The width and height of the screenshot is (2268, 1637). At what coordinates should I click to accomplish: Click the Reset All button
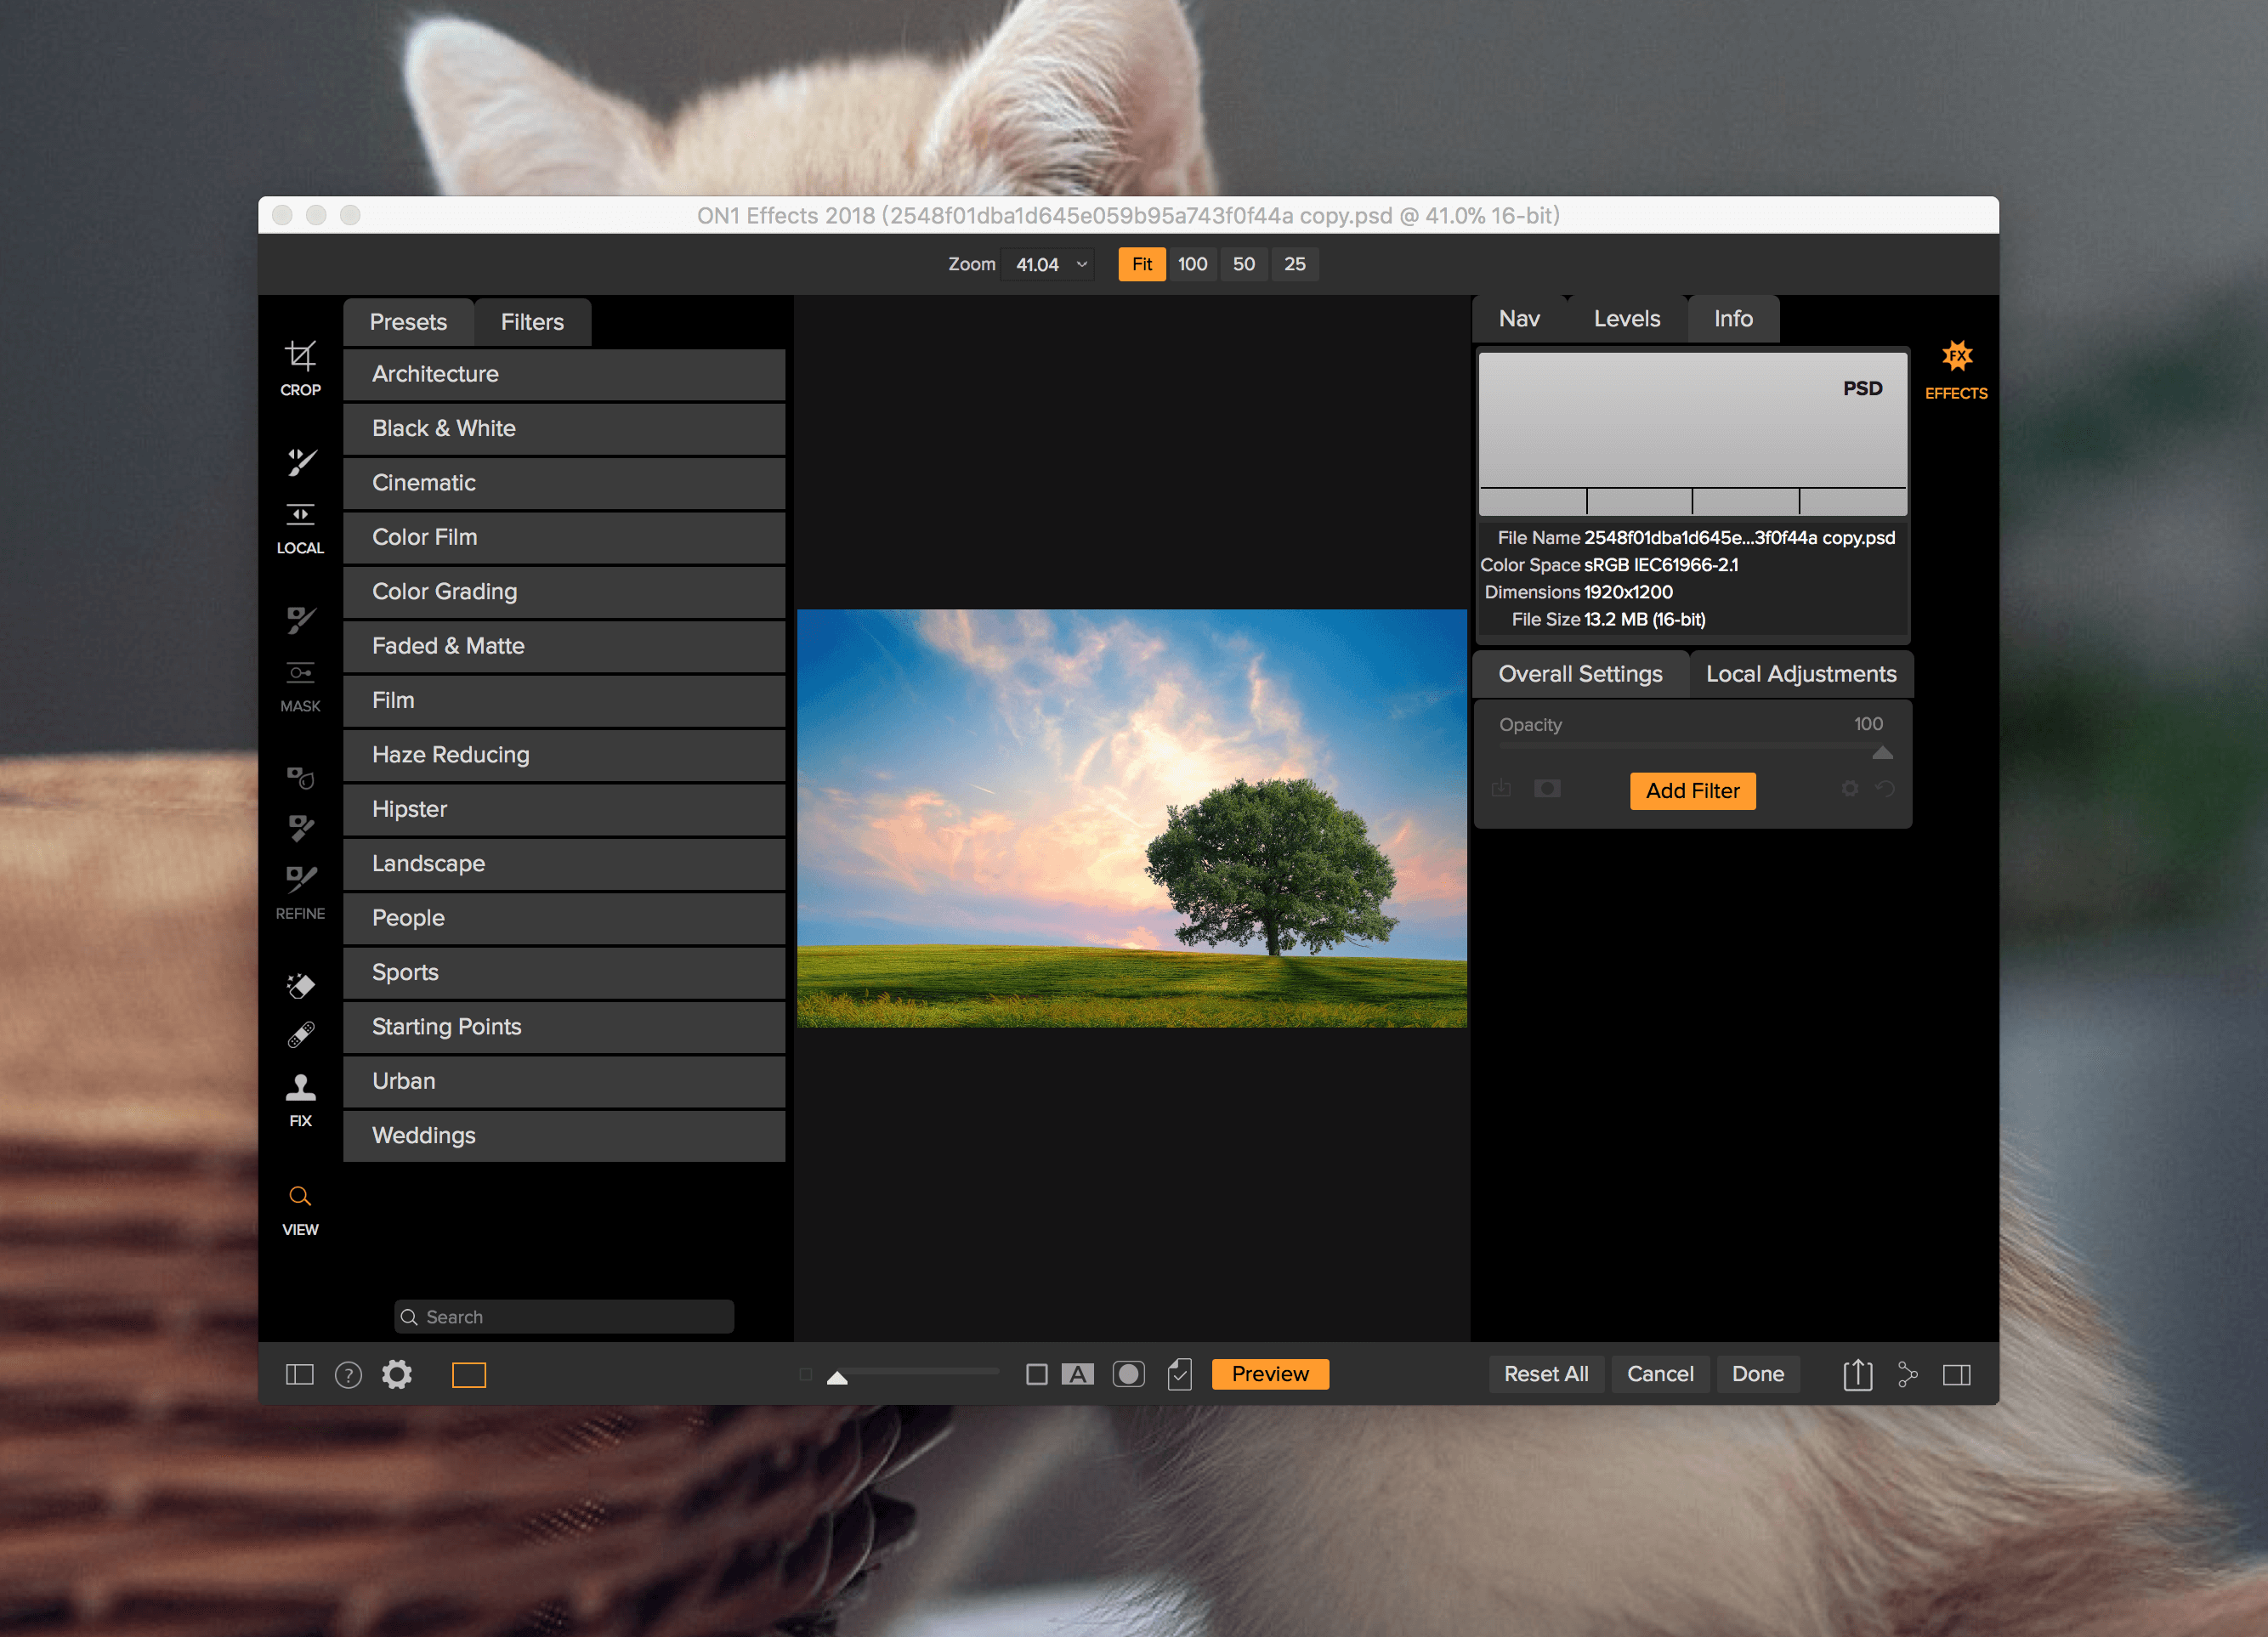[x=1546, y=1374]
